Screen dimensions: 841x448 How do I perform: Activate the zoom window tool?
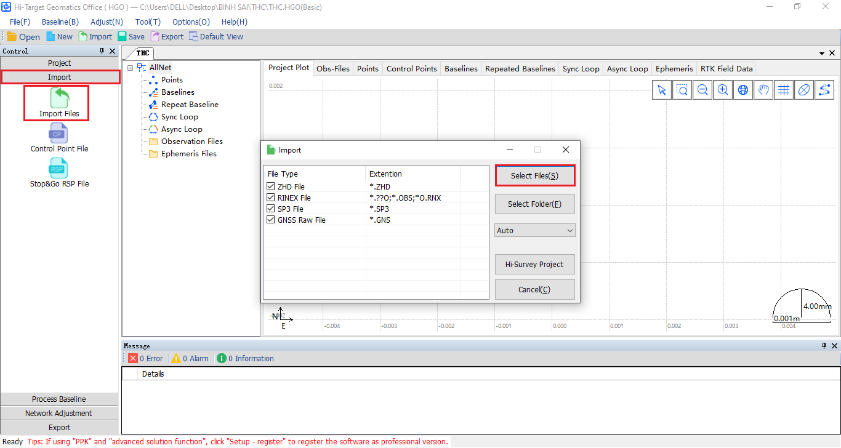[x=682, y=90]
